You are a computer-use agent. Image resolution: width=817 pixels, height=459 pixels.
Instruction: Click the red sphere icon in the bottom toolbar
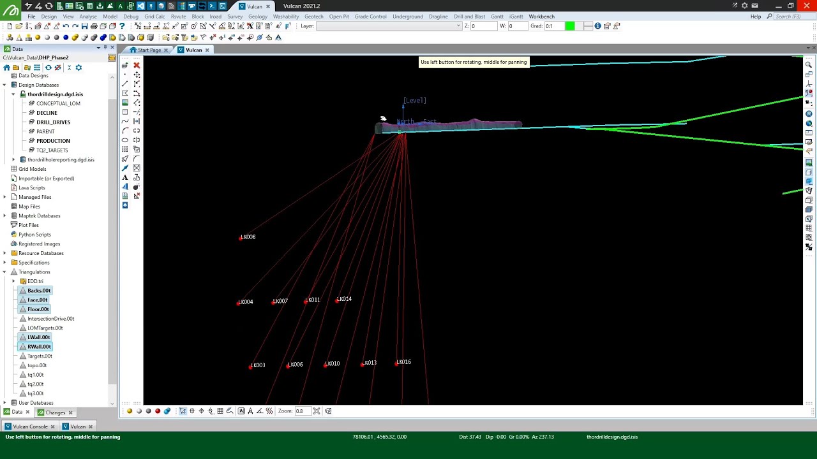coord(158,411)
